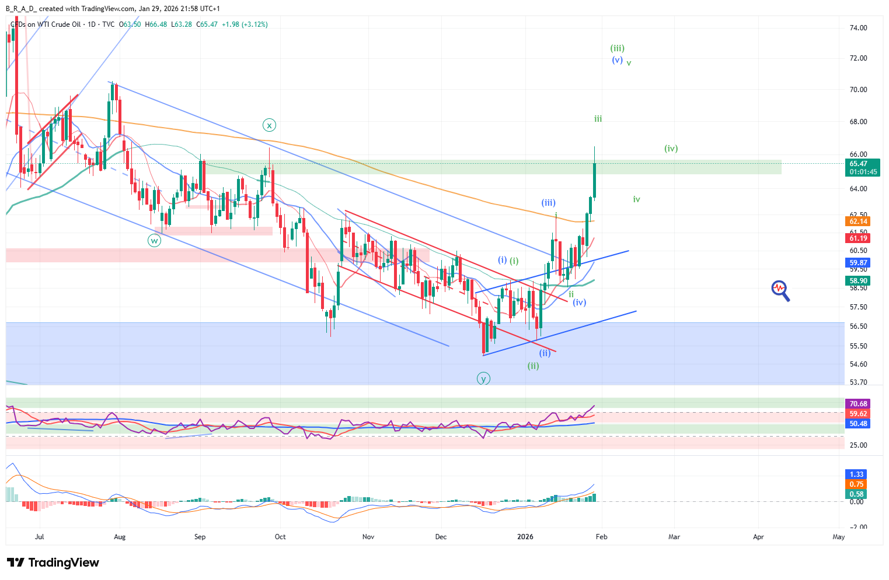889x580 pixels.
Task: Select the circled y wave label
Action: [x=483, y=379]
